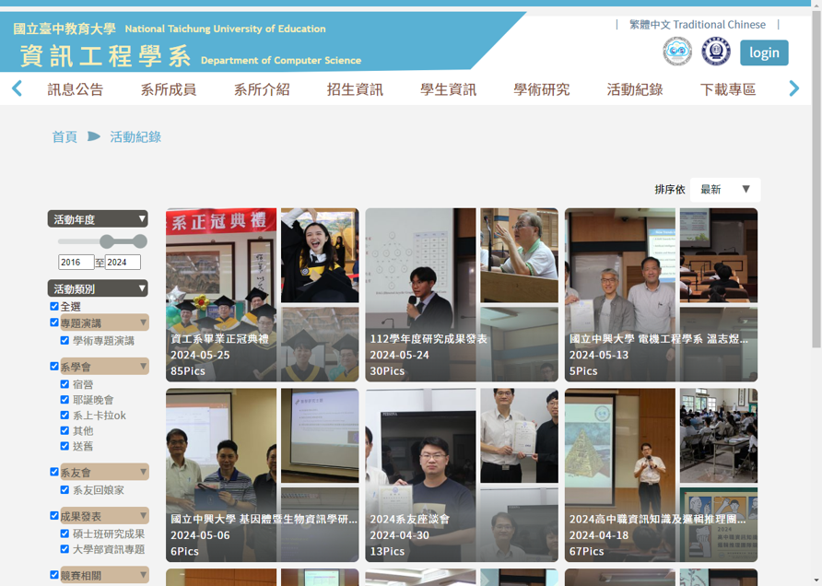Click the 2024 end year field
Viewport: 822px width, 586px height.
123,262
